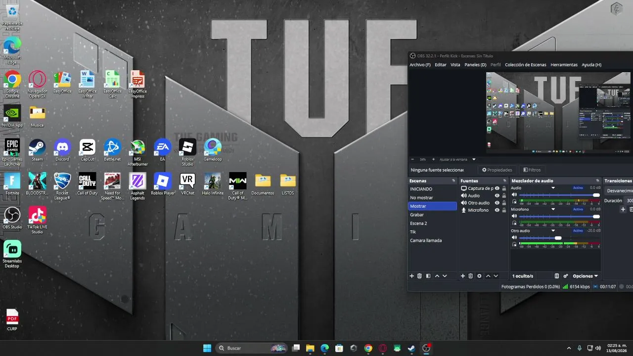This screenshot has height=356, width=633.
Task: Open Archivo (F) menu in OBS
Action: tap(420, 65)
